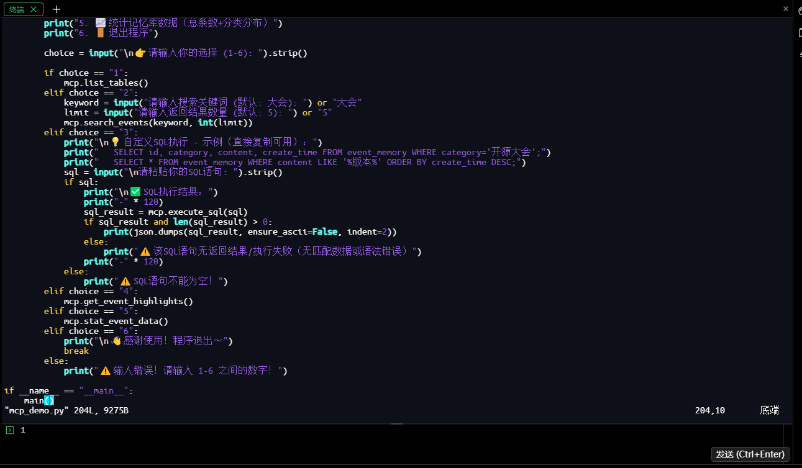The image size is (802, 468).
Task: Place cursor on the main() call line
Action: click(39, 400)
